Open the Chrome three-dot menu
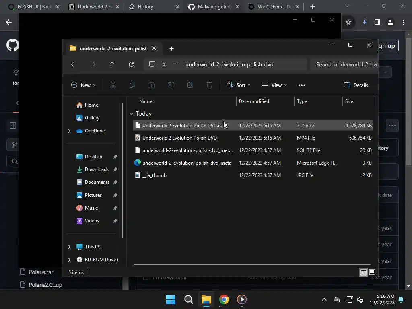 pos(403,23)
